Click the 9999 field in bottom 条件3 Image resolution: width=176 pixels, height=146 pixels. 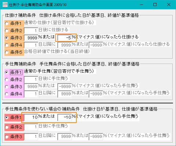tap(65, 136)
